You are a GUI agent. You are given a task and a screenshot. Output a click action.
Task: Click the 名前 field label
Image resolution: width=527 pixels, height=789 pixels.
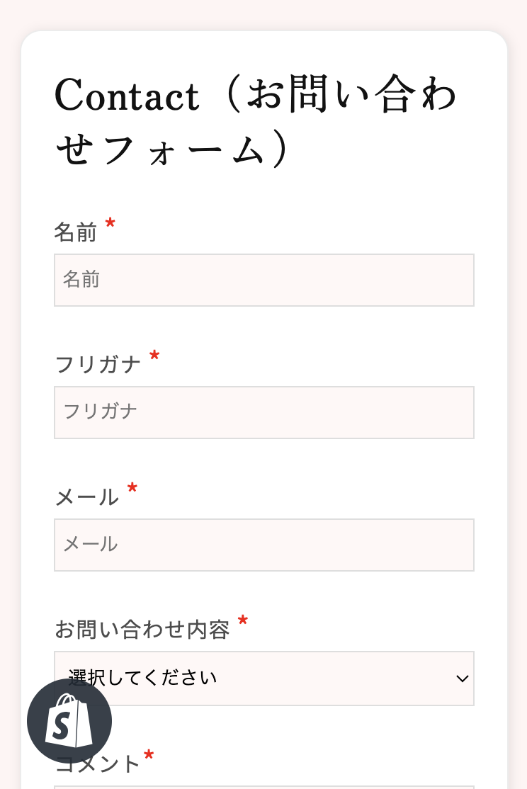[76, 232]
